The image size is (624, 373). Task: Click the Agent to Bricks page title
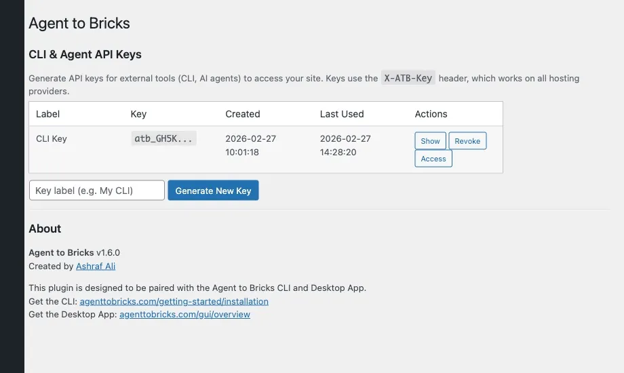pos(79,23)
